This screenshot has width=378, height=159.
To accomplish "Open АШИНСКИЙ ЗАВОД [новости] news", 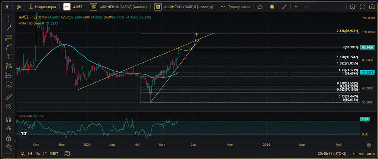I will tap(185, 7).
